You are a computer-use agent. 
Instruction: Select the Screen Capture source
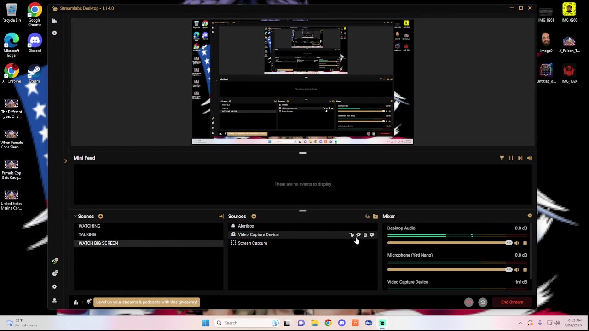(302, 243)
